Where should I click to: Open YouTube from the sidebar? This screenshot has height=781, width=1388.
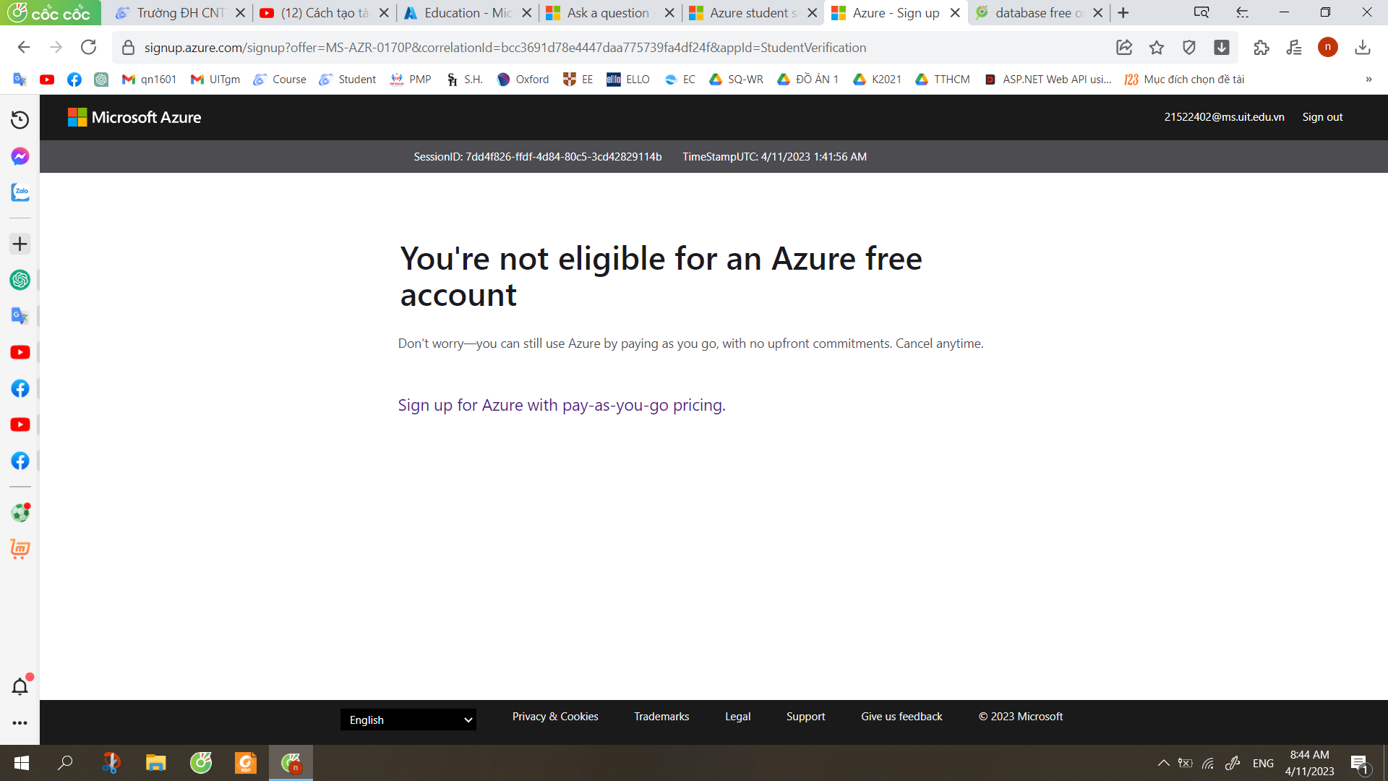(x=20, y=352)
